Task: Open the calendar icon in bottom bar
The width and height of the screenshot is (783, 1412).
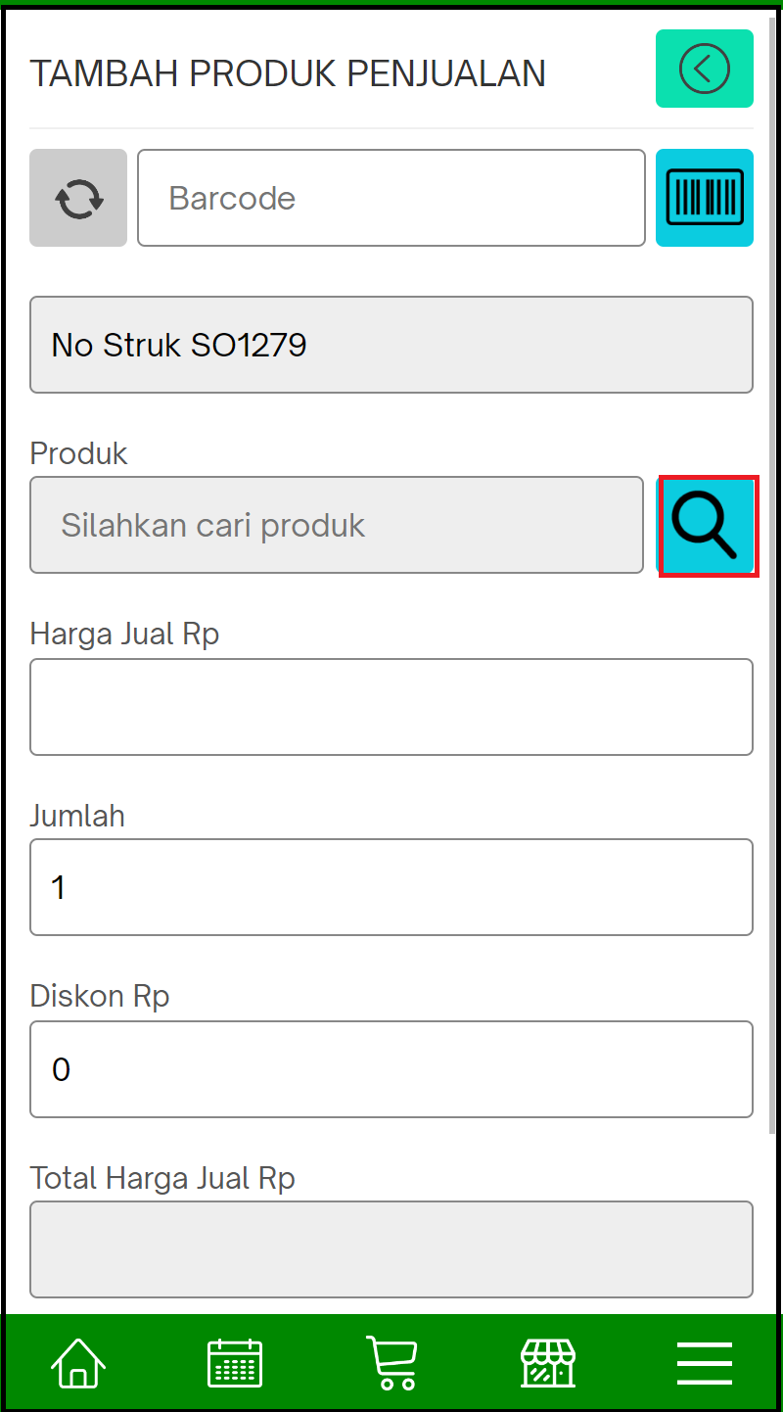Action: [x=235, y=1362]
